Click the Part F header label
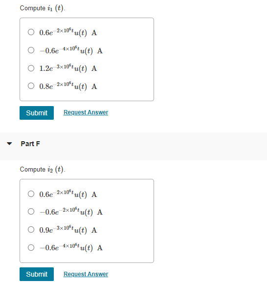 [30, 144]
